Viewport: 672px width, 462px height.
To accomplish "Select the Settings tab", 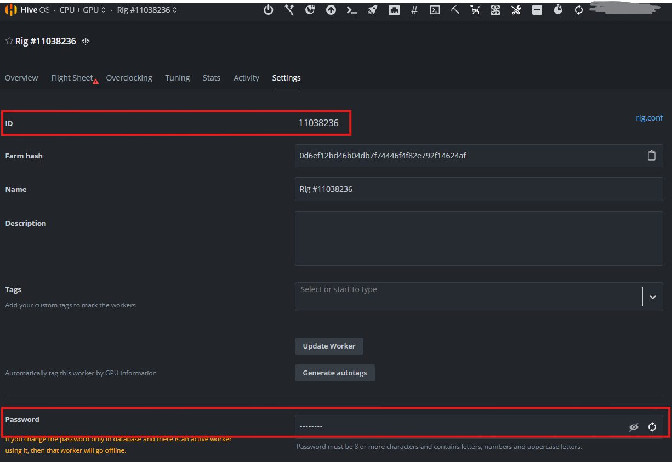I will point(286,78).
